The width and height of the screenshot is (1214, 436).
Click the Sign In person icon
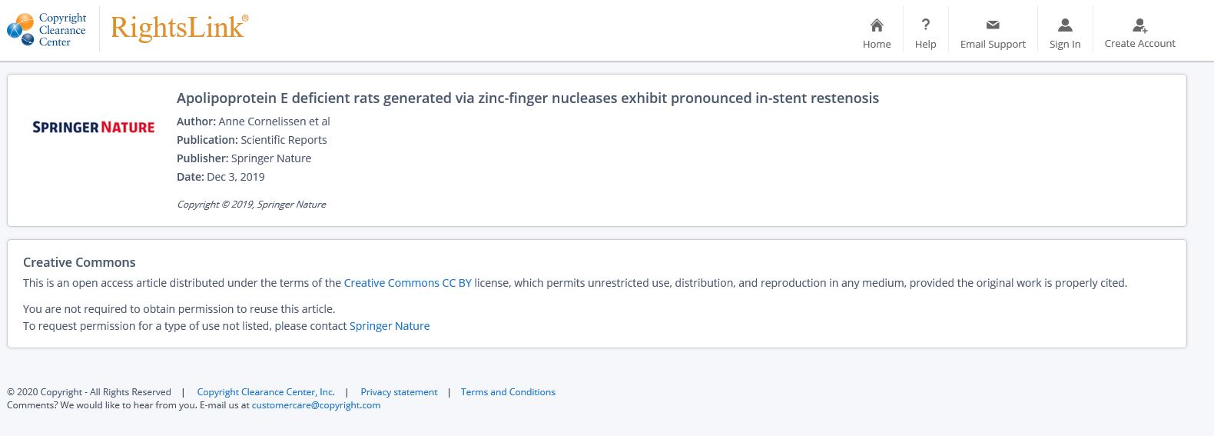[x=1065, y=25]
